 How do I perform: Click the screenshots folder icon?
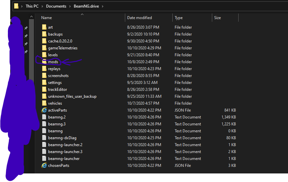point(44,76)
